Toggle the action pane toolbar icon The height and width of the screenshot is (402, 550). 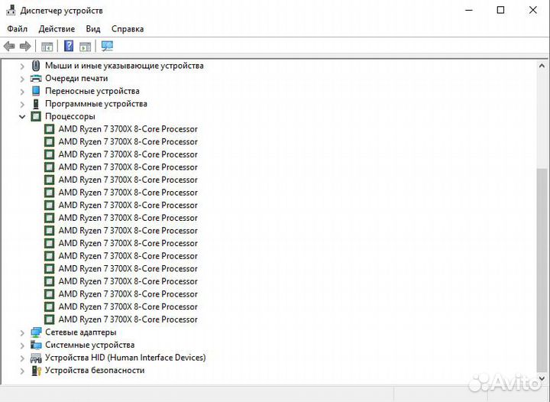point(86,46)
